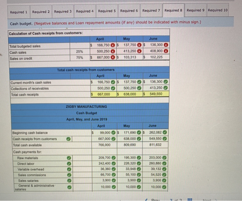Click green check beside April raw materials 209,700
The height and width of the screenshot is (201, 242).
coord(114,158)
